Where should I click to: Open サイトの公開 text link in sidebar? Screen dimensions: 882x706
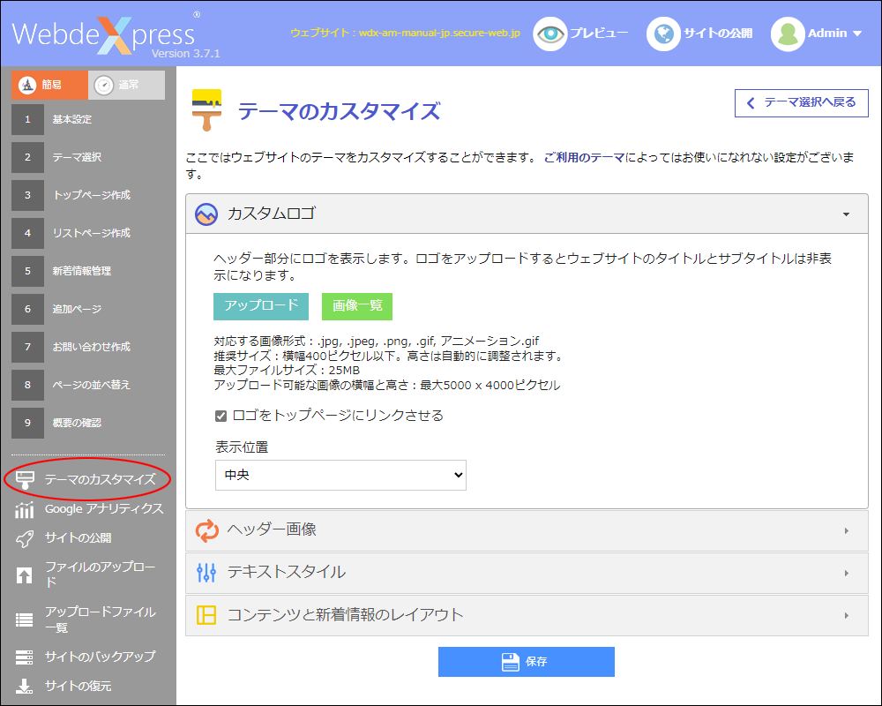point(78,538)
